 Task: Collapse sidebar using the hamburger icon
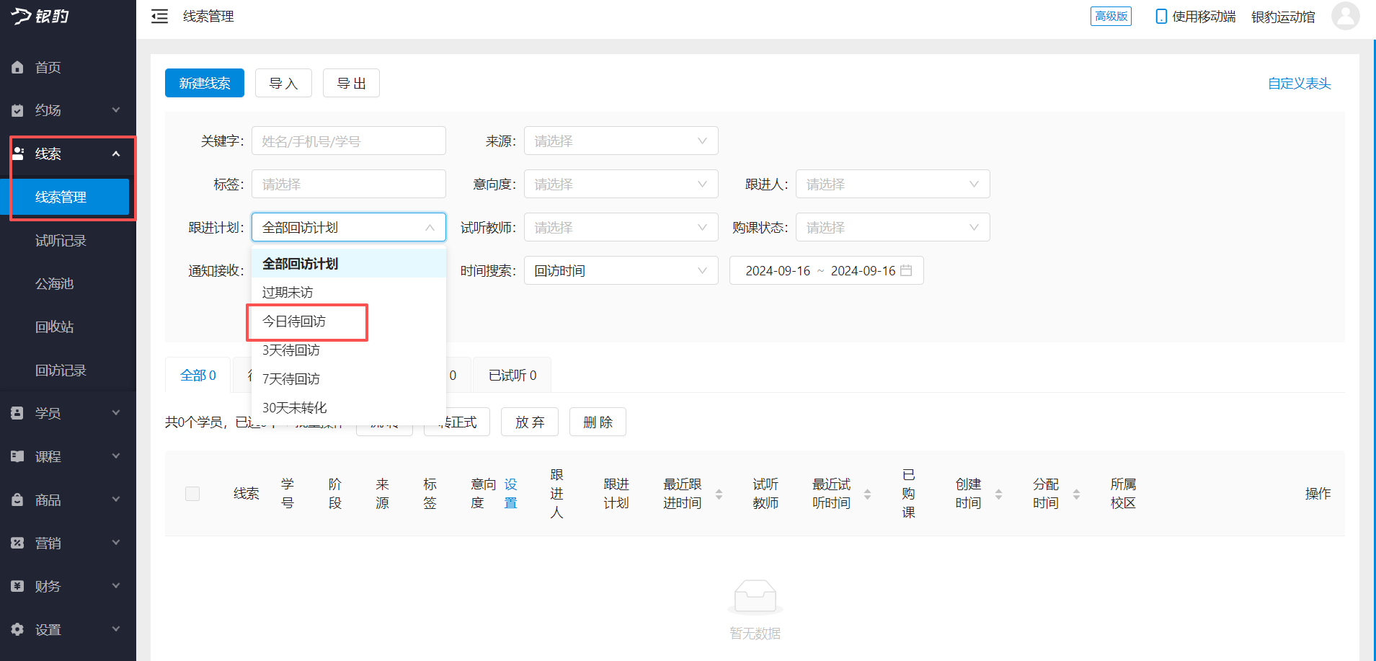(159, 16)
